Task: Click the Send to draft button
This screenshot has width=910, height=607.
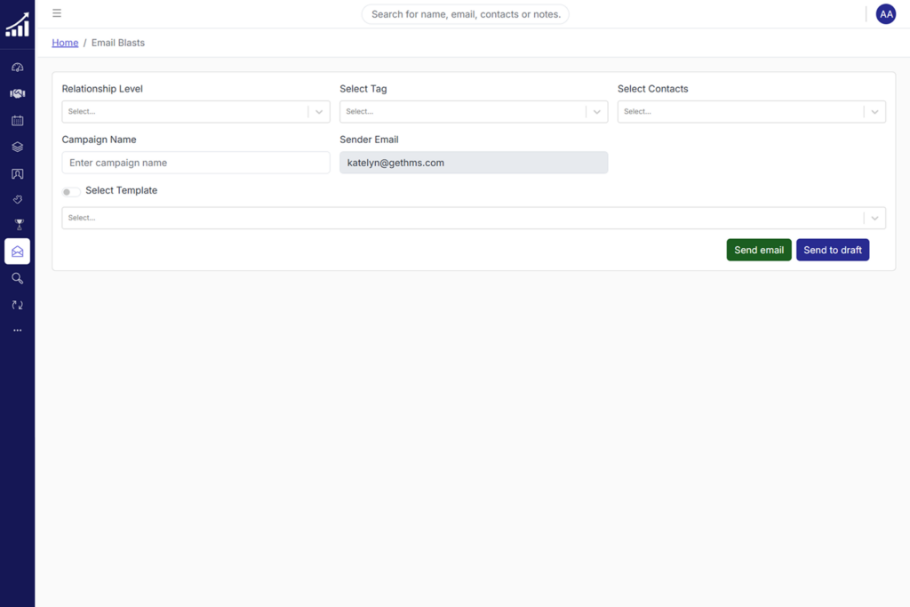Action: point(832,250)
